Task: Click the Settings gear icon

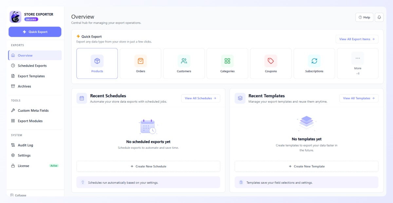Action: 13,155
